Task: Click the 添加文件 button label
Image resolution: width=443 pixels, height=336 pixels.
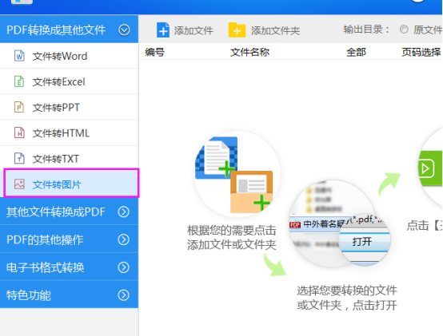Action: (x=194, y=30)
